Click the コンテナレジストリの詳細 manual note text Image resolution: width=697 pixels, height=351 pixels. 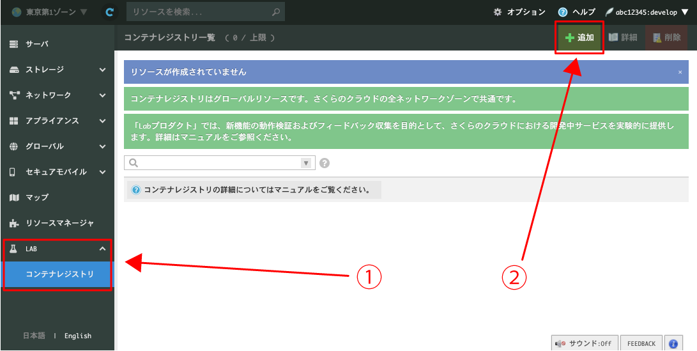tap(258, 191)
